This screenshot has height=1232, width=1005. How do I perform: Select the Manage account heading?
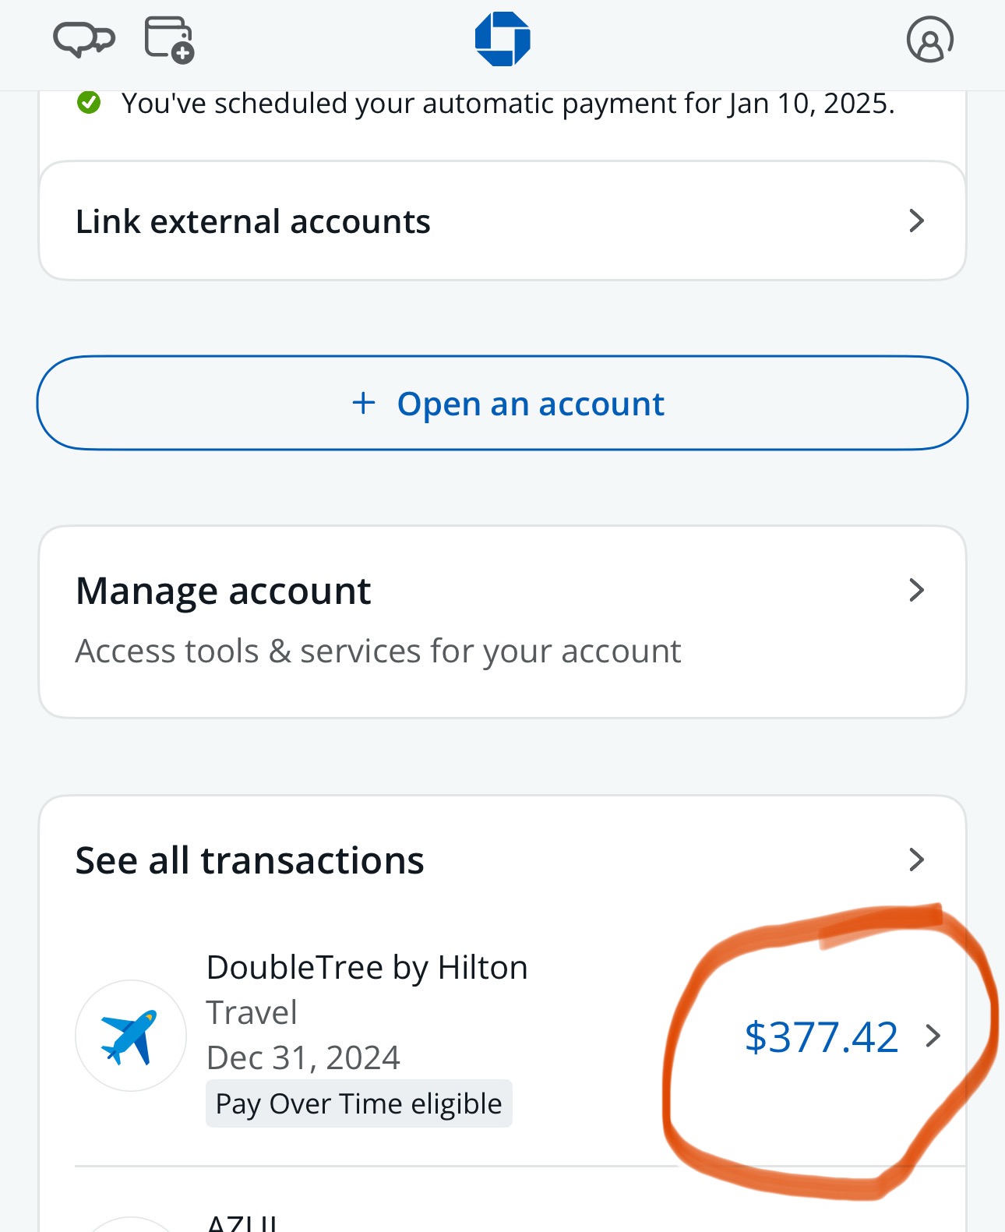tap(223, 591)
